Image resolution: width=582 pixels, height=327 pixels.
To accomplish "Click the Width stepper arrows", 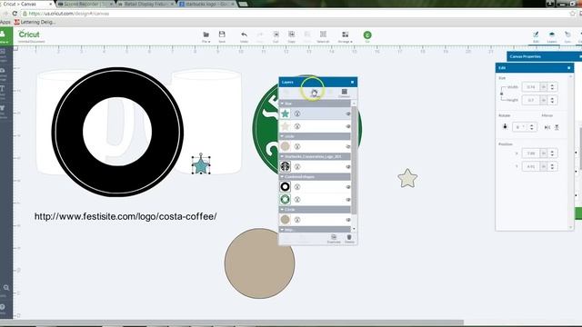I will [x=552, y=87].
